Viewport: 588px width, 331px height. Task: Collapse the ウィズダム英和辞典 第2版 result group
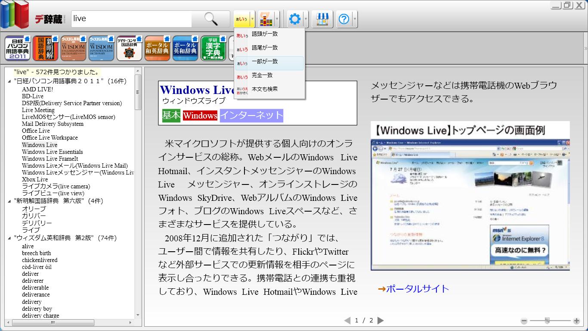(9, 238)
